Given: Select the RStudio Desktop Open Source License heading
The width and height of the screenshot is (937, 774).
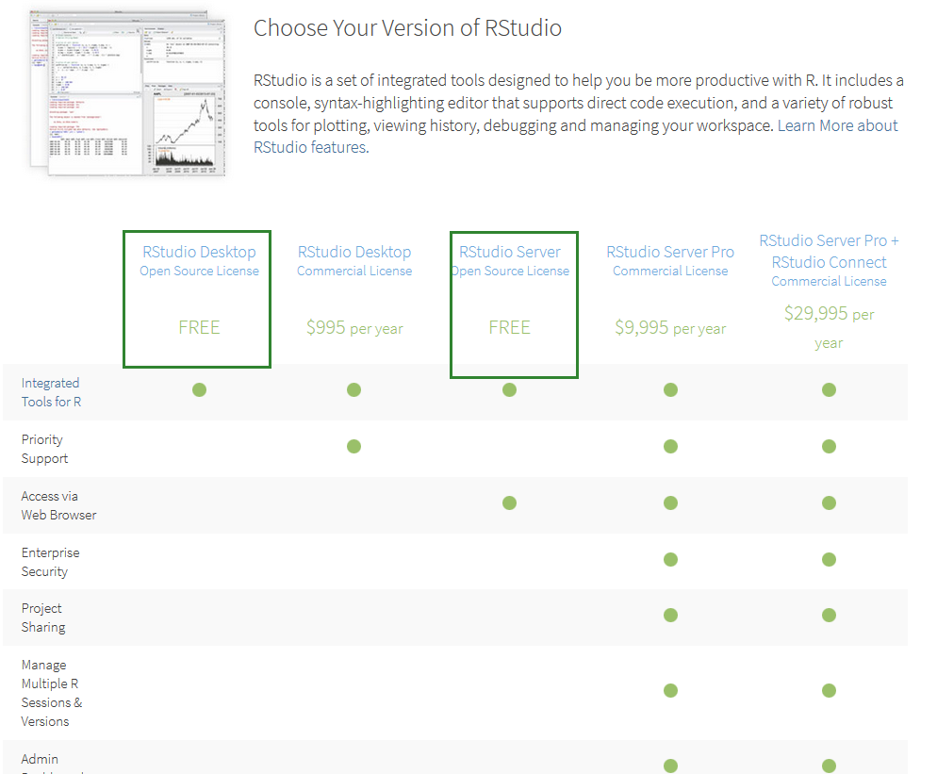Looking at the screenshot, I should pyautogui.click(x=199, y=260).
